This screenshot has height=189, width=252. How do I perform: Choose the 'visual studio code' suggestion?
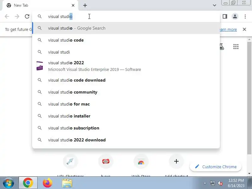[x=126, y=40]
